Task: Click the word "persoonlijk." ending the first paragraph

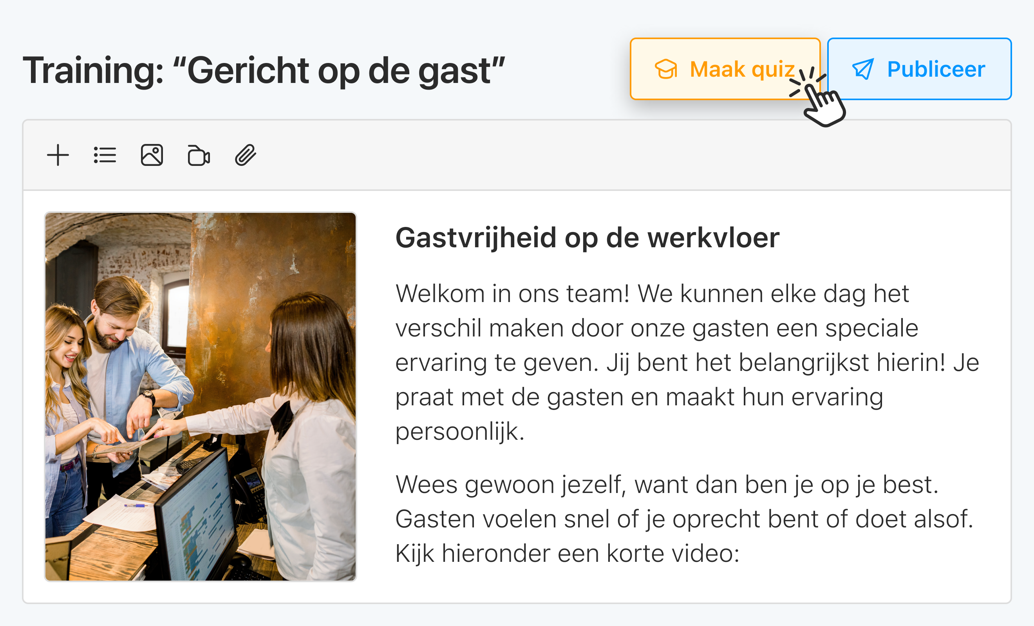Action: (460, 432)
